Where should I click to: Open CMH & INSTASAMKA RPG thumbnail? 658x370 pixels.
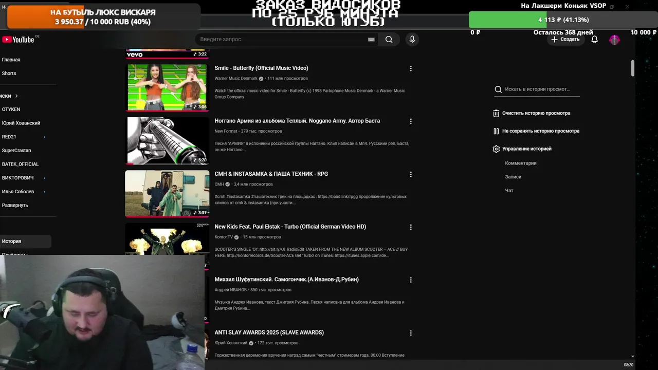click(167, 194)
